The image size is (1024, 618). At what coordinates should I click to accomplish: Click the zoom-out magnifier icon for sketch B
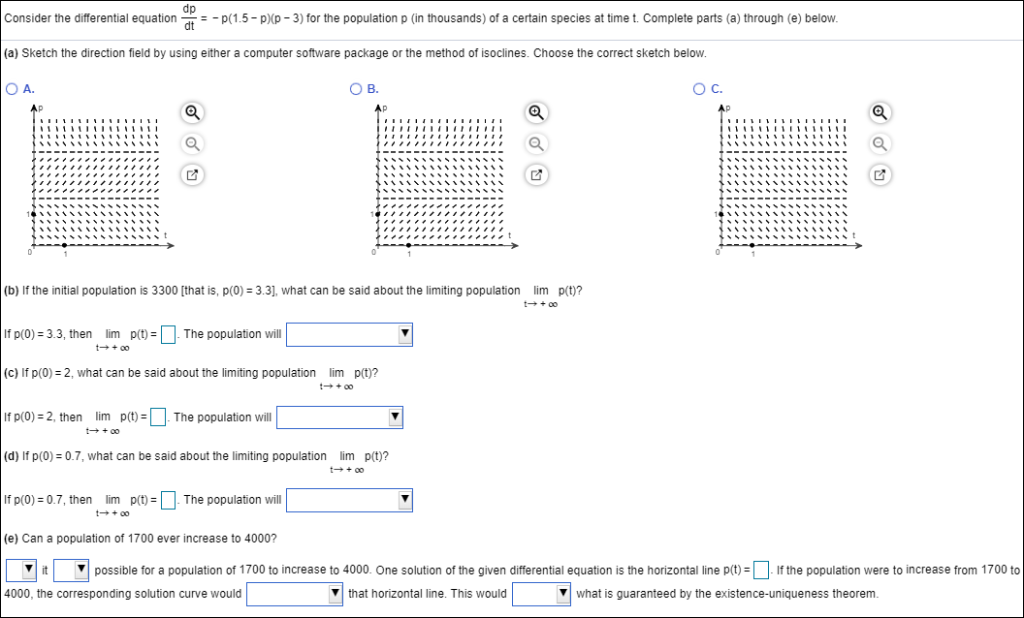click(535, 143)
